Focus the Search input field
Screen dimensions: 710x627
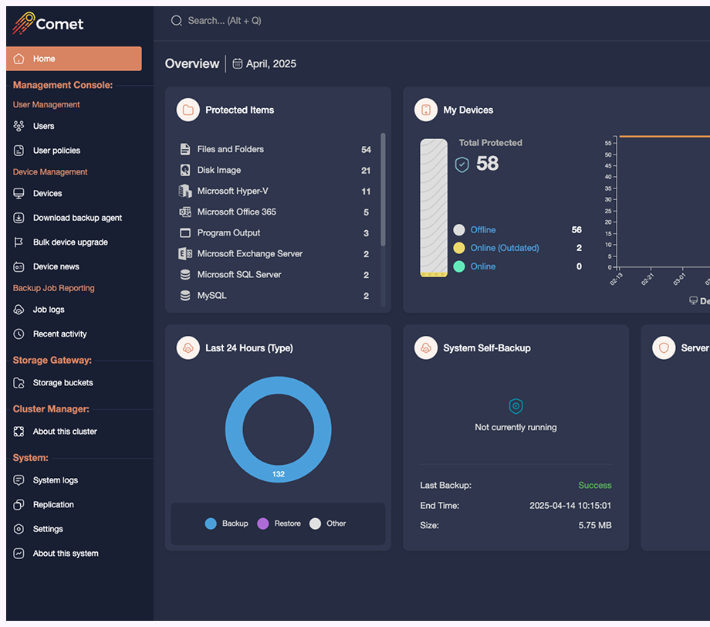coord(225,21)
